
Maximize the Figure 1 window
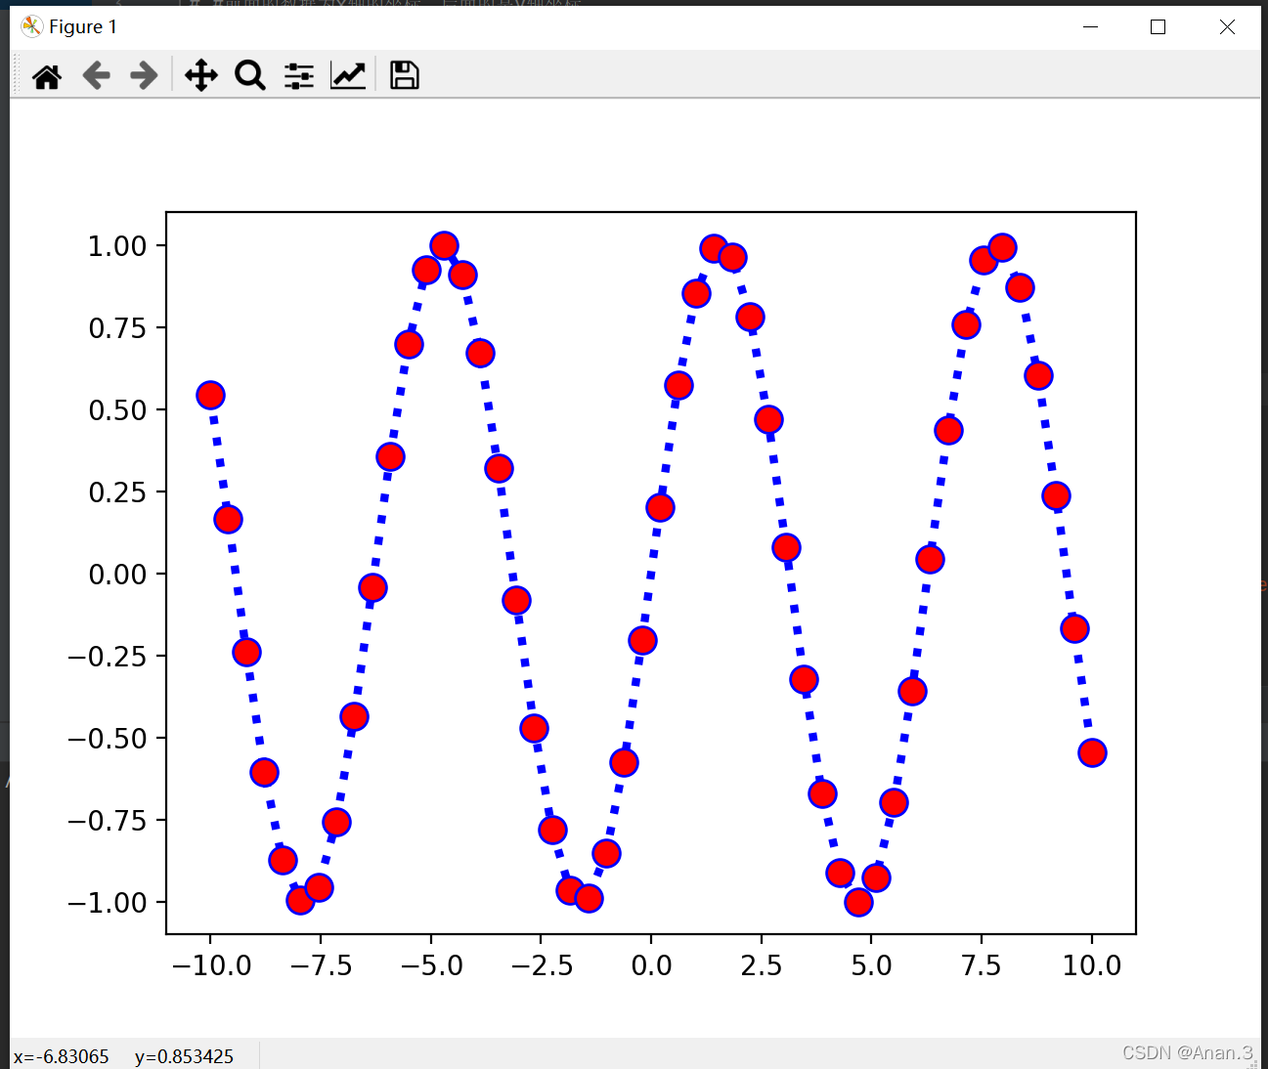[1159, 27]
